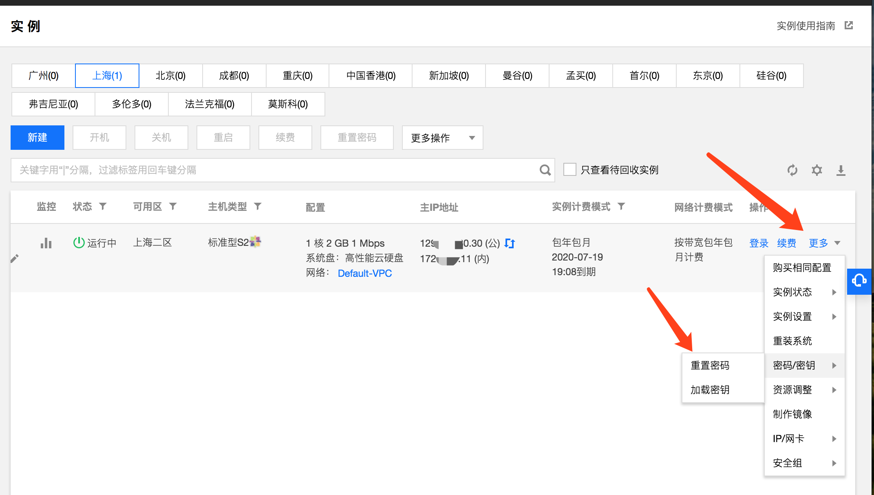Focus the keyword search input field
Viewport: 874px width, 495px height.
pos(273,170)
